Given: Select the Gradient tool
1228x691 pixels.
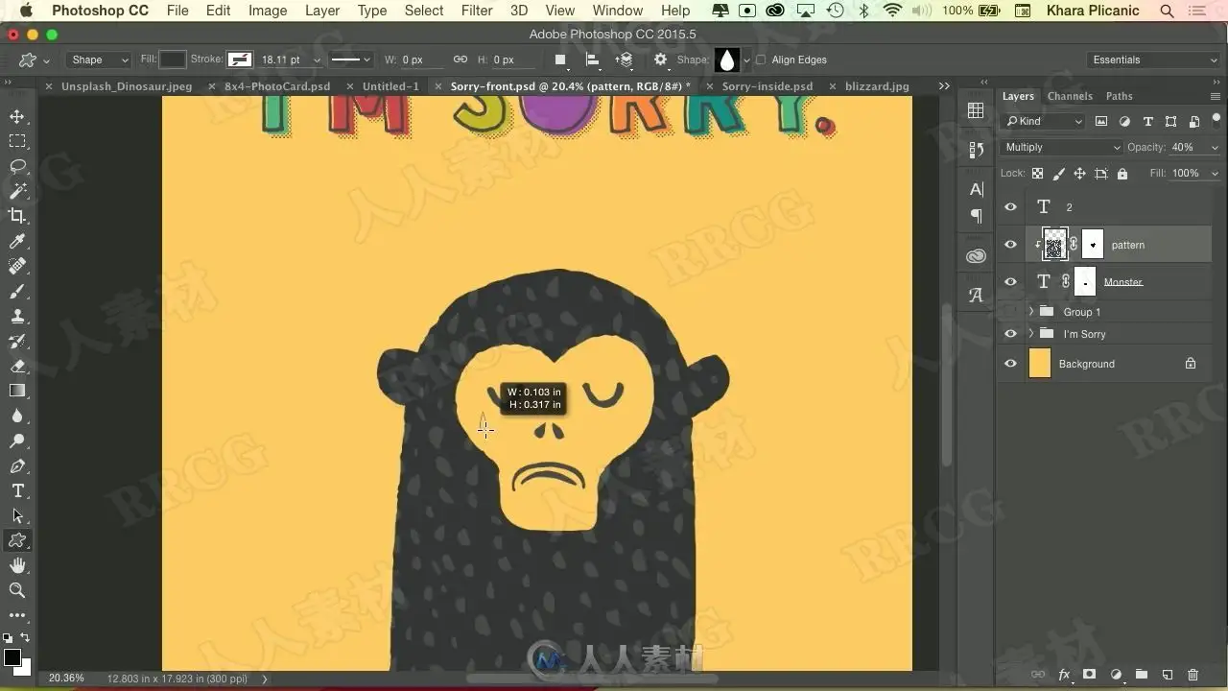Looking at the screenshot, I should click(17, 391).
